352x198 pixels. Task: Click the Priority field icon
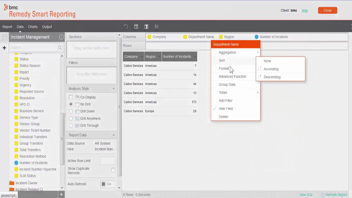point(16,79)
